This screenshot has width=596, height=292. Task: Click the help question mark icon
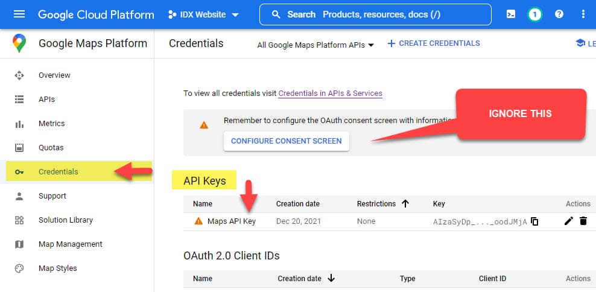[x=559, y=14]
